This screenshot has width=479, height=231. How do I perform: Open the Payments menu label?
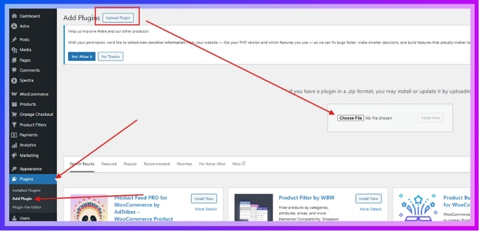click(28, 135)
